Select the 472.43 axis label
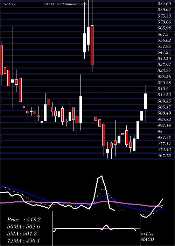Image resolution: width=175 pixels, height=246 pixels. coord(164,150)
